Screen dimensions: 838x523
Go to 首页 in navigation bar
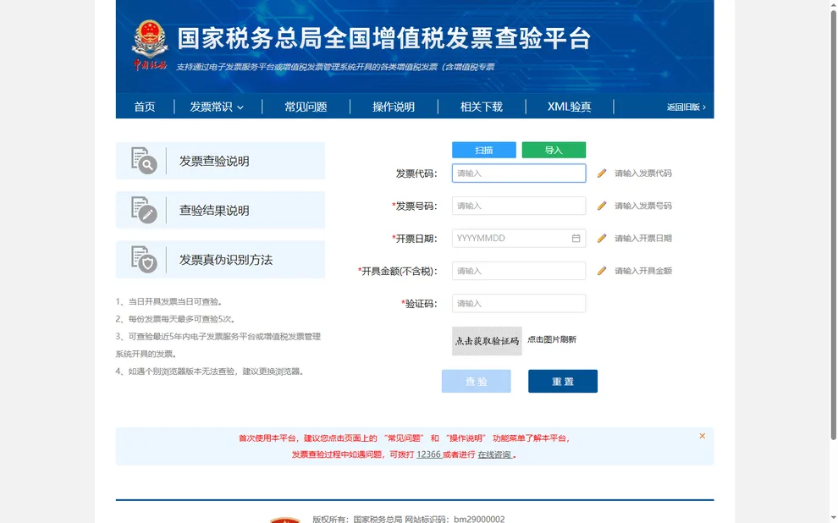(144, 107)
